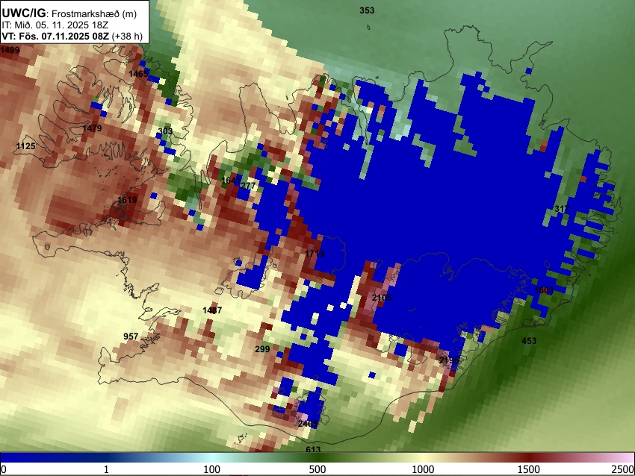Select the 317 label in the east
Screen dimensions: 635x476
coord(562,209)
